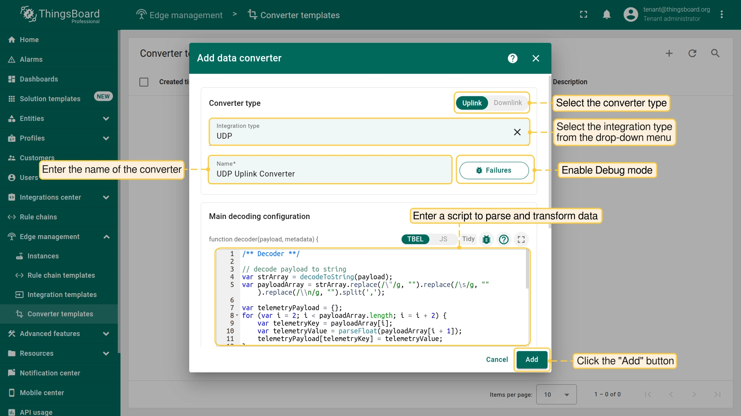741x416 pixels.
Task: Click the Home sidebar icon
Action: pyautogui.click(x=12, y=40)
